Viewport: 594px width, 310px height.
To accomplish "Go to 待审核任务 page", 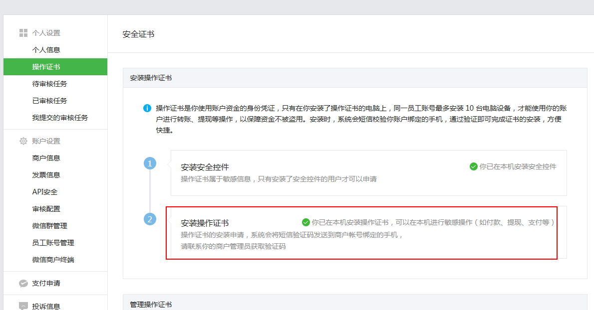I will pos(49,84).
